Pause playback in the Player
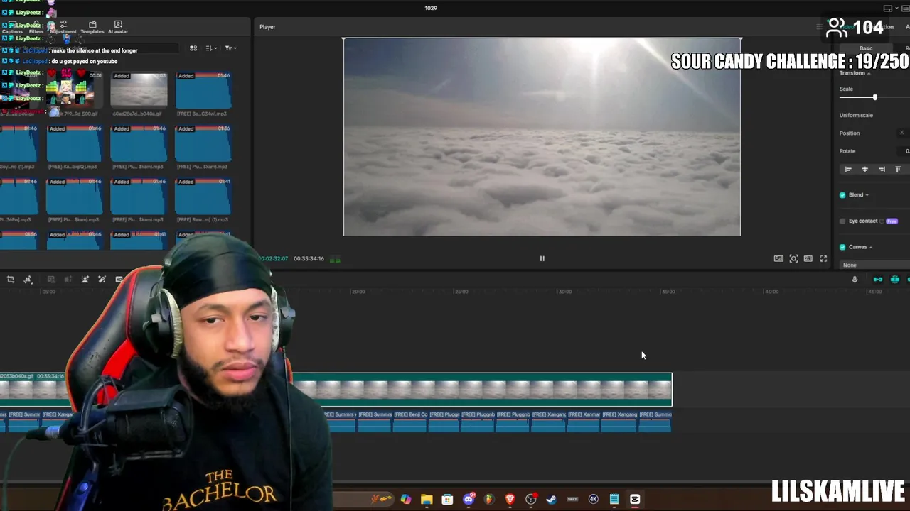This screenshot has width=910, height=511. 542,258
